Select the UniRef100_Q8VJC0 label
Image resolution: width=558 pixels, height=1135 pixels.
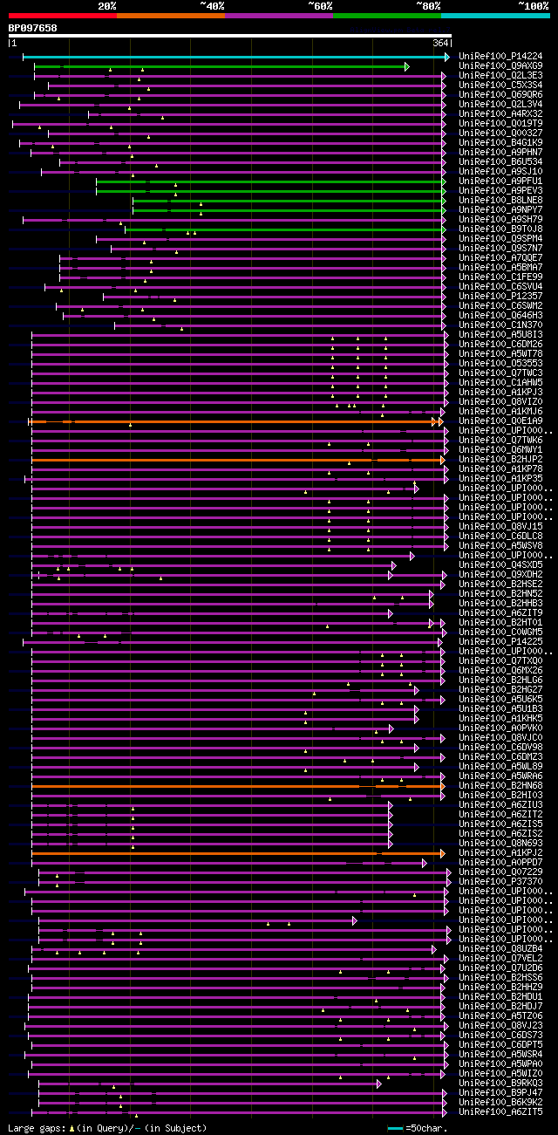(x=500, y=738)
